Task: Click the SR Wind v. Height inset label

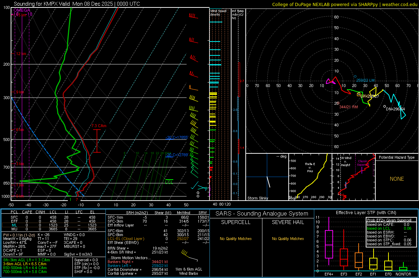Action: click(345, 162)
